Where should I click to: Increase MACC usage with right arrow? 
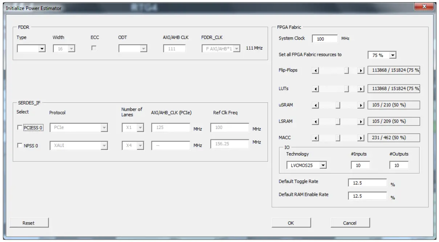[x=362, y=138]
